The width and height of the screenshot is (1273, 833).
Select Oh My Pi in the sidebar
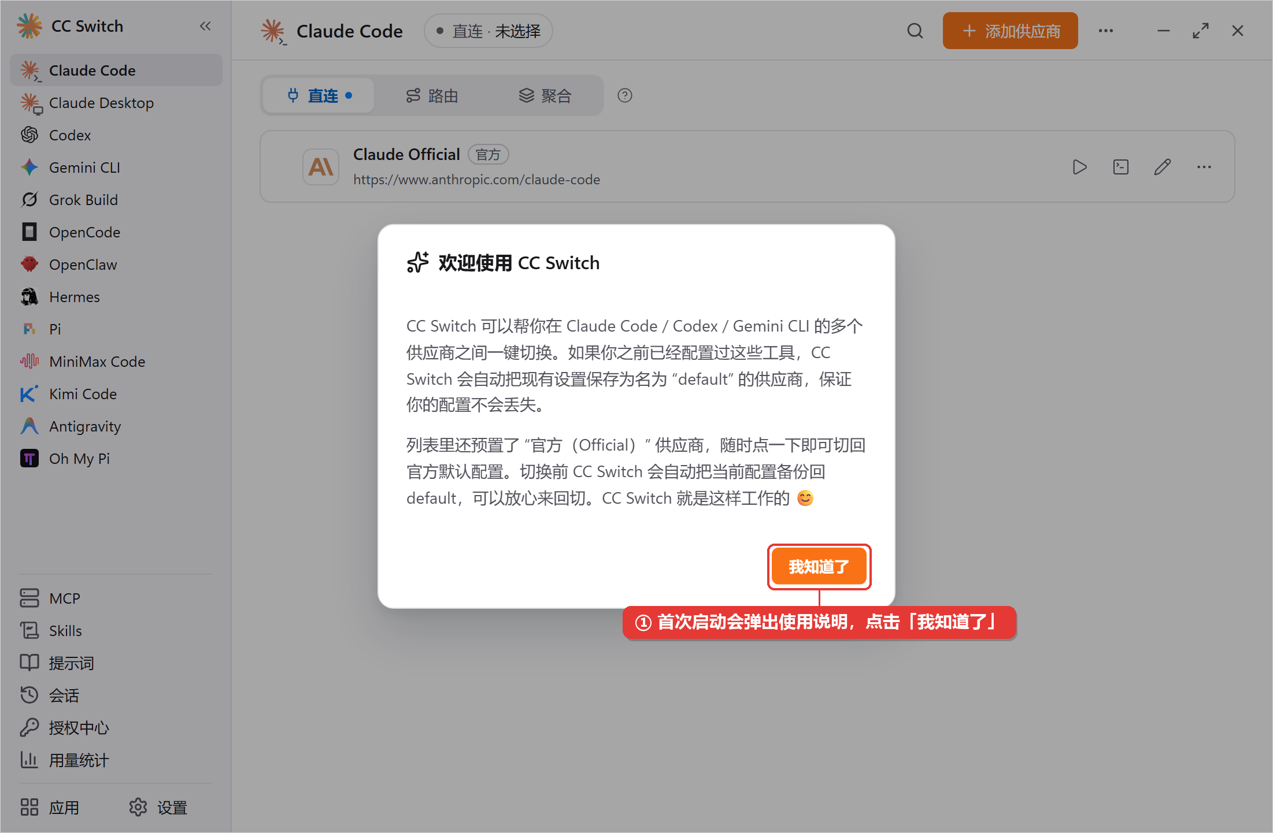click(116, 458)
